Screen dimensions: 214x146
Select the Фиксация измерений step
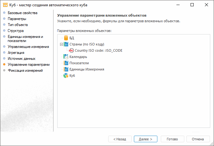25,70
